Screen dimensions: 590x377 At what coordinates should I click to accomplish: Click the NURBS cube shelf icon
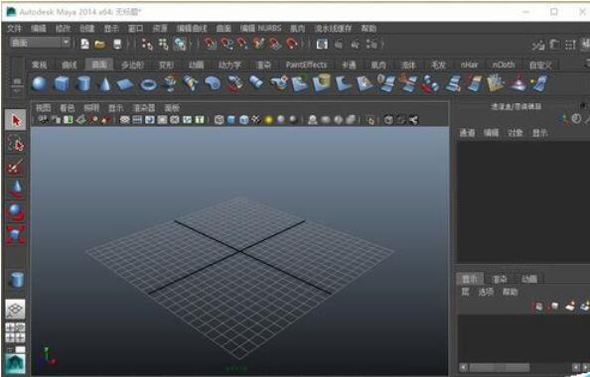coord(62,83)
